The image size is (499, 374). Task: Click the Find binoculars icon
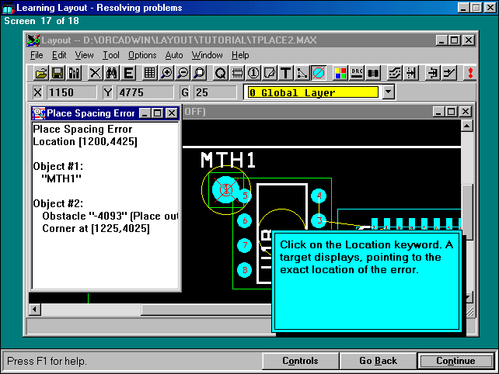[x=111, y=73]
